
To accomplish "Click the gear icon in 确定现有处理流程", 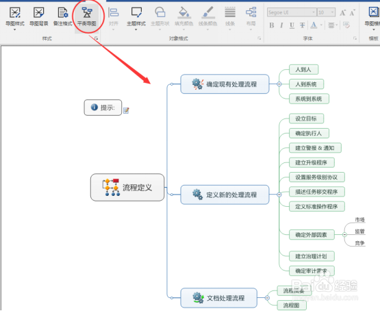I will pyautogui.click(x=198, y=84).
